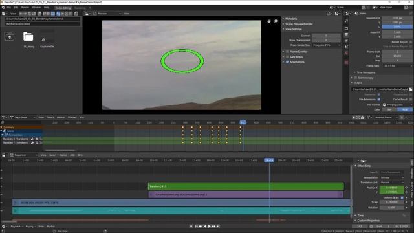Viewport: 414px width, 233px height.
Task: Click the file browser directory path field
Action: (43, 19)
